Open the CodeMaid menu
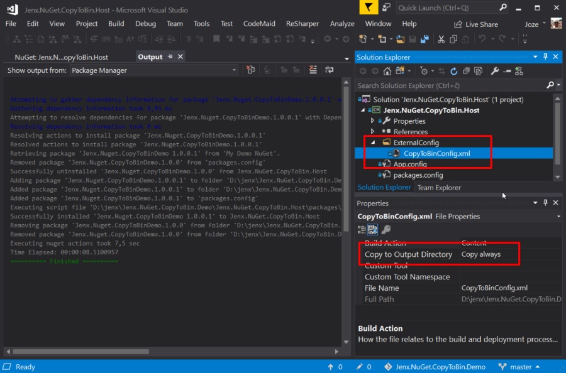The width and height of the screenshot is (566, 373). tap(259, 24)
